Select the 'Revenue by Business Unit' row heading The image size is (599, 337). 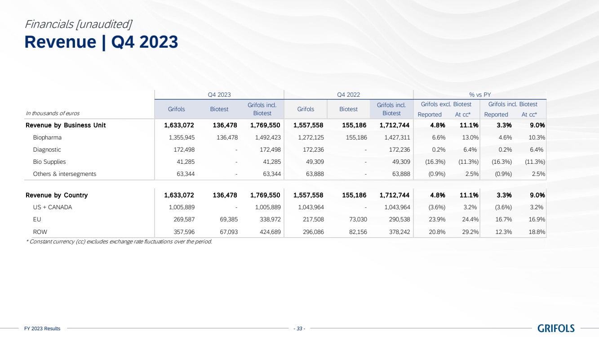[x=66, y=125]
